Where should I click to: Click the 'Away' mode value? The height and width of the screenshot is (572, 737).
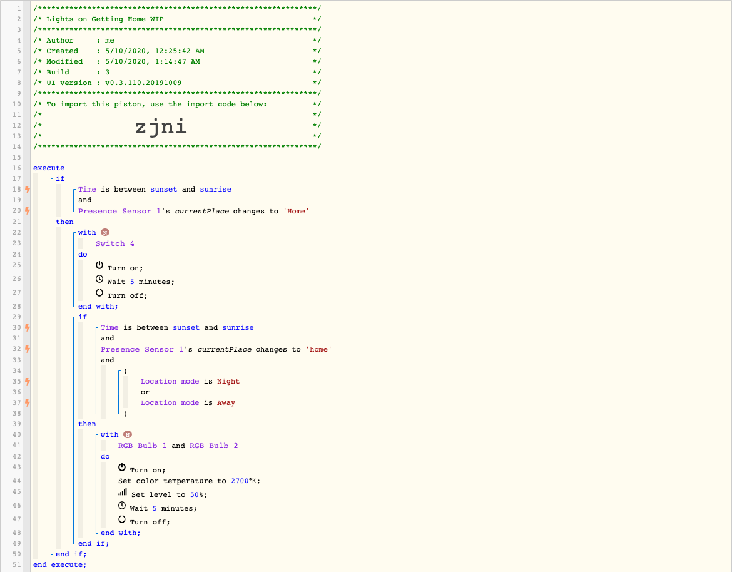point(226,403)
